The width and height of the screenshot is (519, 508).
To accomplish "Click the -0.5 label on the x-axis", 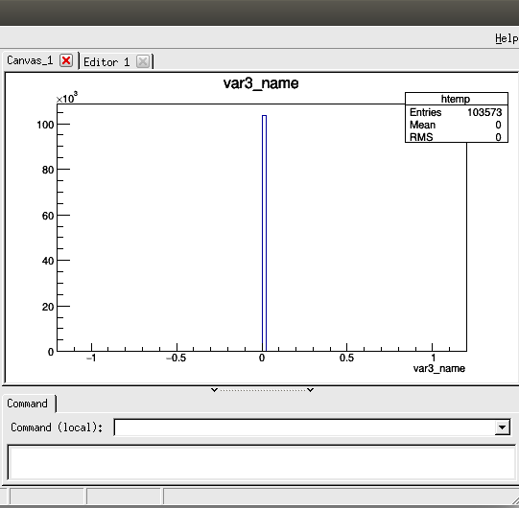I will pos(177,358).
